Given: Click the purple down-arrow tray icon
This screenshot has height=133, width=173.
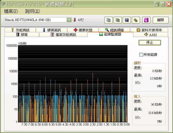Looking at the screenshot, I should [146, 20].
